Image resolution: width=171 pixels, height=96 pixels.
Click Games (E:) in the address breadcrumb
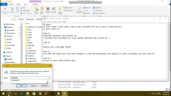(x=30, y=19)
